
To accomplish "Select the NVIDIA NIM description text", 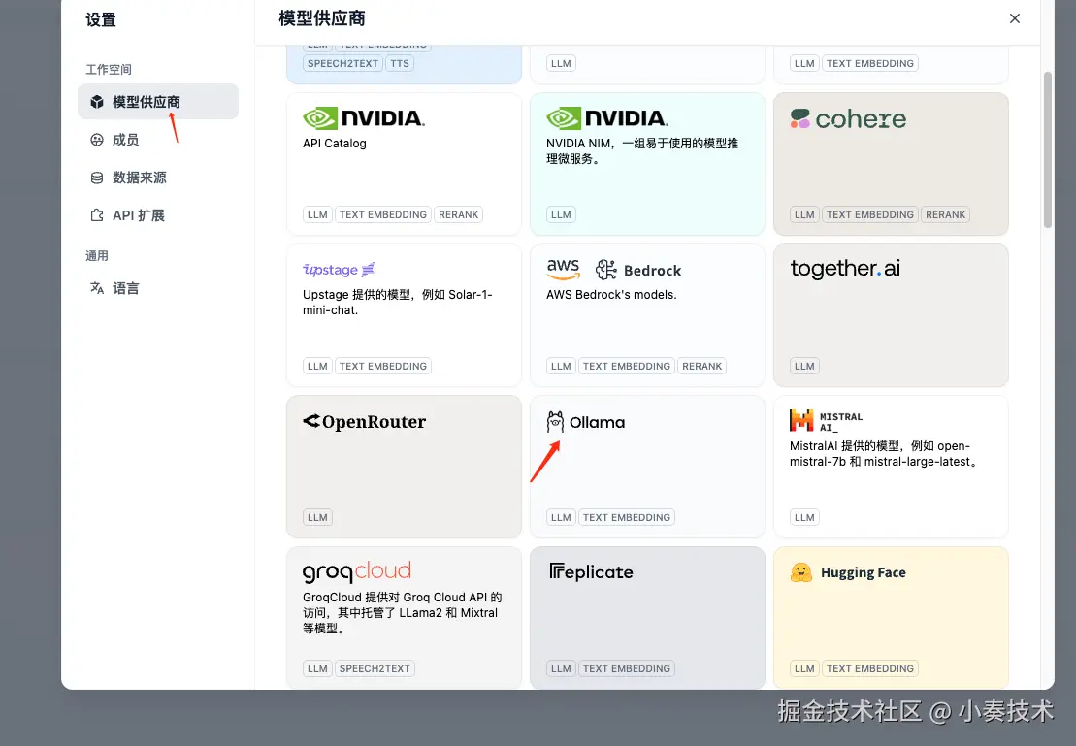I will click(642, 151).
